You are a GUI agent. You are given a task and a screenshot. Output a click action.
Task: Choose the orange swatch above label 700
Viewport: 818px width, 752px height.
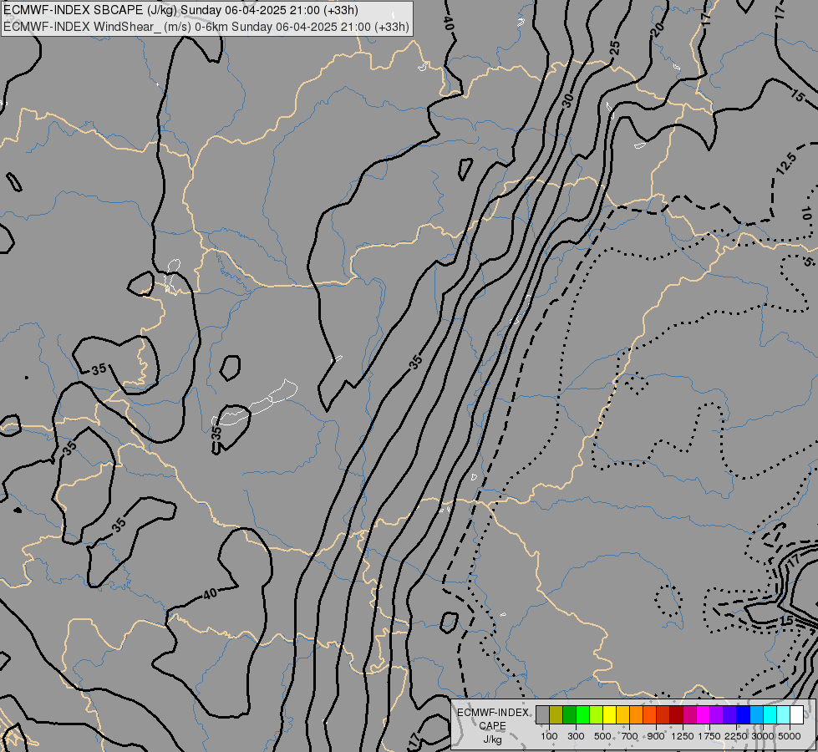coord(637,715)
